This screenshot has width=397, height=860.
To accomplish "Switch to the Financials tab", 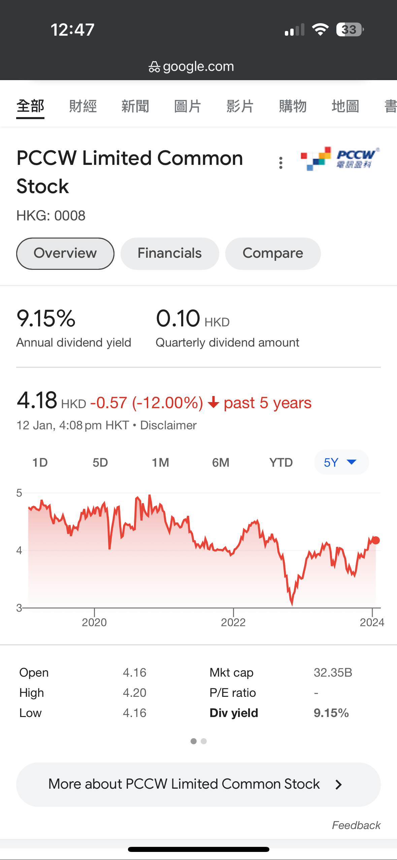I will [170, 253].
